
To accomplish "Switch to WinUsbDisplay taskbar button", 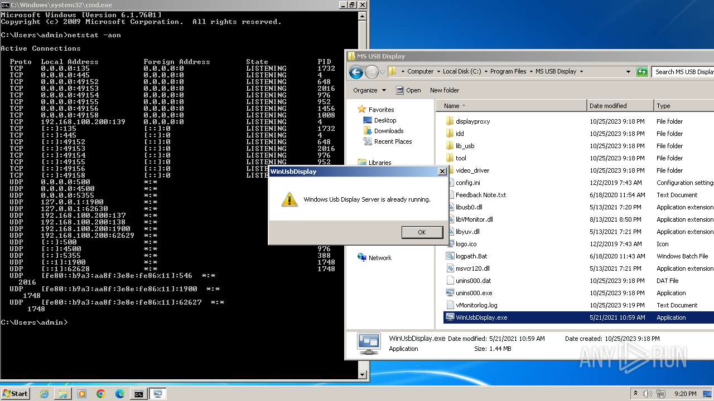I will click(x=158, y=394).
